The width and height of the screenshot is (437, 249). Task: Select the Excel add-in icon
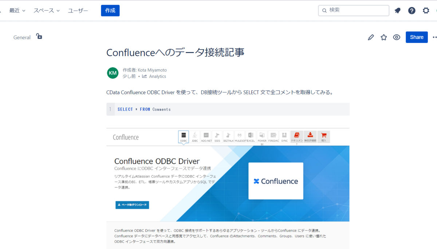click(251, 137)
